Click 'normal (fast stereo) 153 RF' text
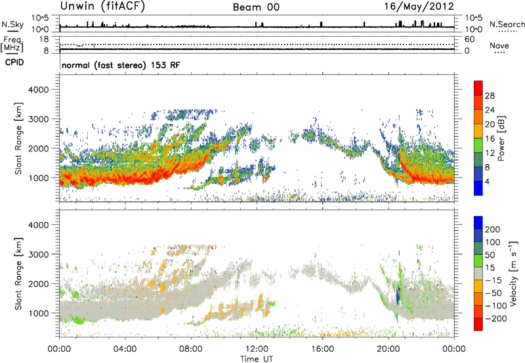 pyautogui.click(x=121, y=65)
